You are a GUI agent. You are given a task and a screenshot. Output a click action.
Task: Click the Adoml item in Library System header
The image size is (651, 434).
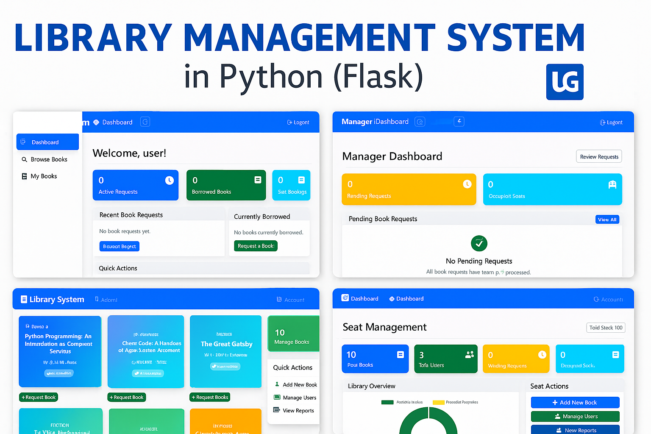(106, 300)
